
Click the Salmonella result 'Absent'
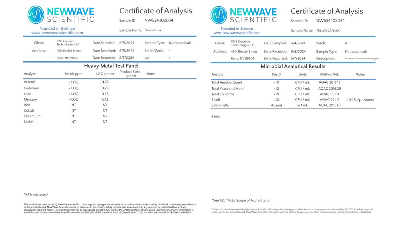[x=276, y=105]
